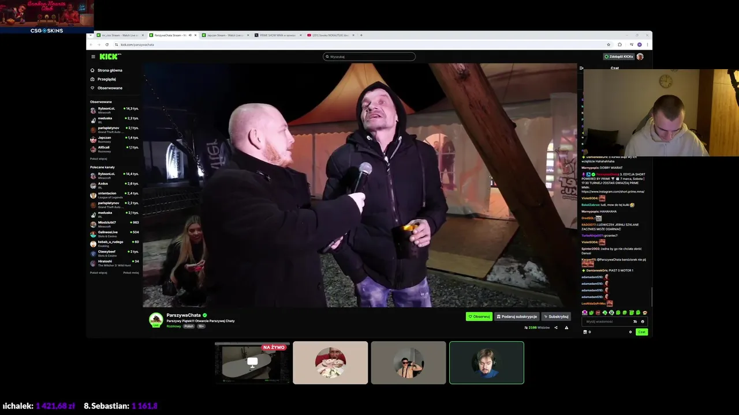This screenshot has width=739, height=415.
Task: Open browser extensions puzzle icon
Action: point(619,44)
